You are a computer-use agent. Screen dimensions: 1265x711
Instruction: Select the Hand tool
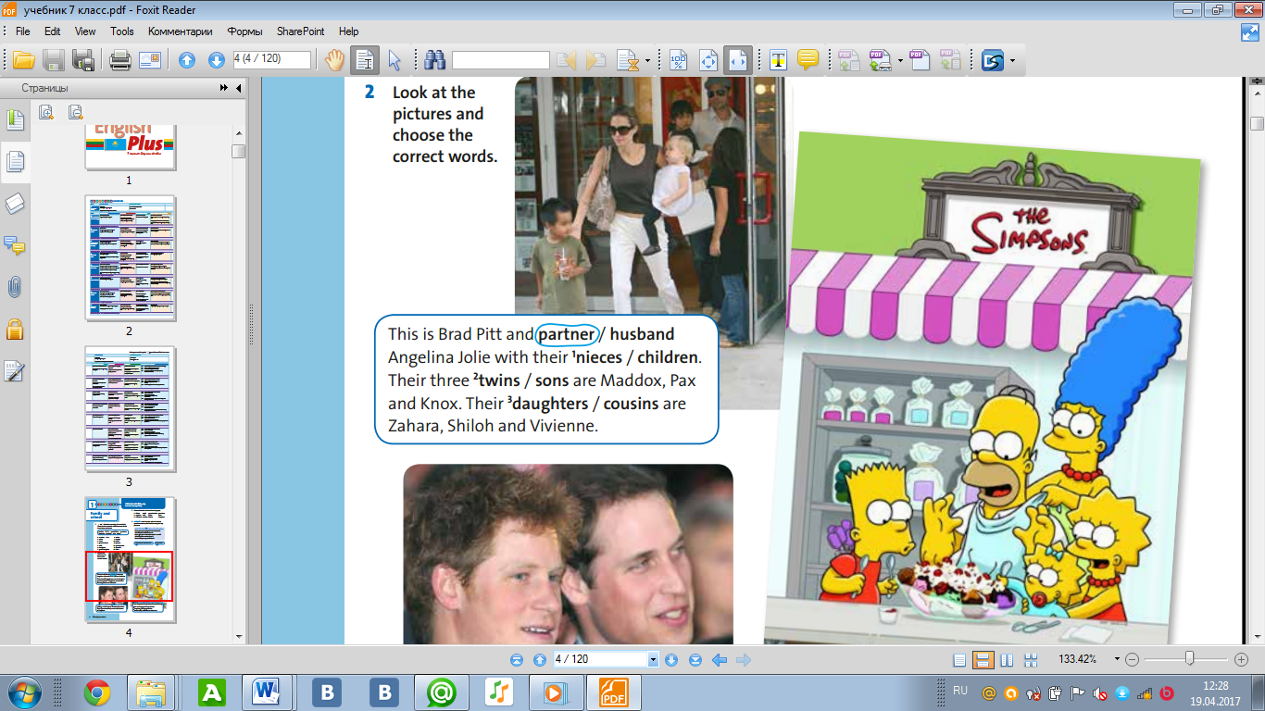pos(334,61)
